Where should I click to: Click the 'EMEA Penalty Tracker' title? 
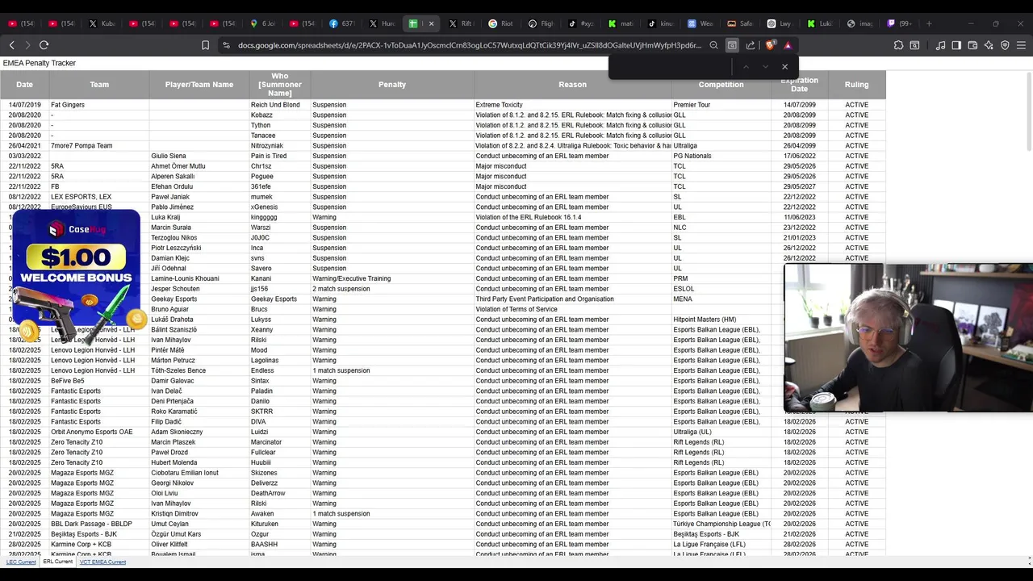(40, 63)
